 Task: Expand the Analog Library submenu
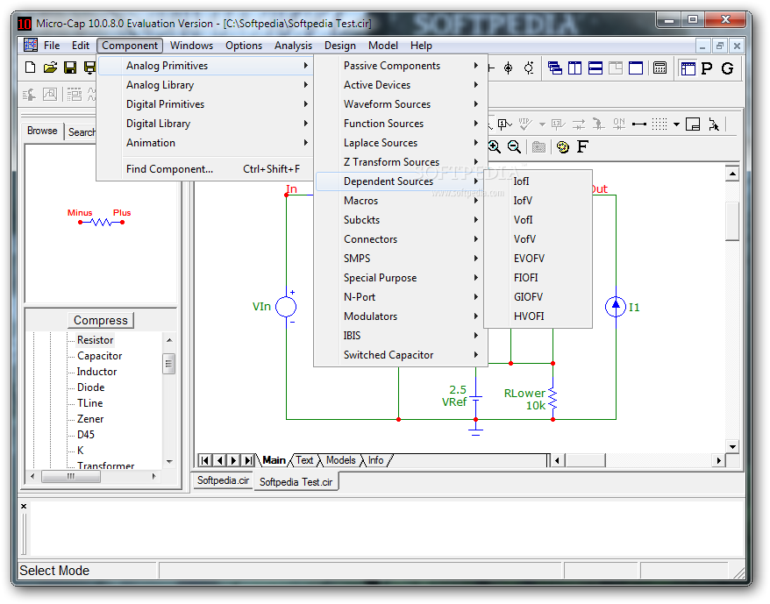click(204, 85)
